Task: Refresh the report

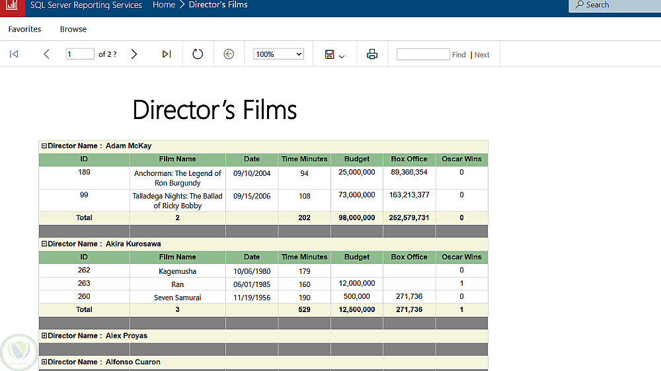Action: point(198,54)
